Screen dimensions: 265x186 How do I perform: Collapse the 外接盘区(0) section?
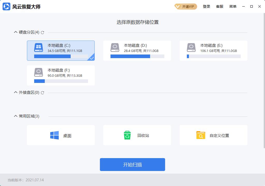(x=16, y=92)
